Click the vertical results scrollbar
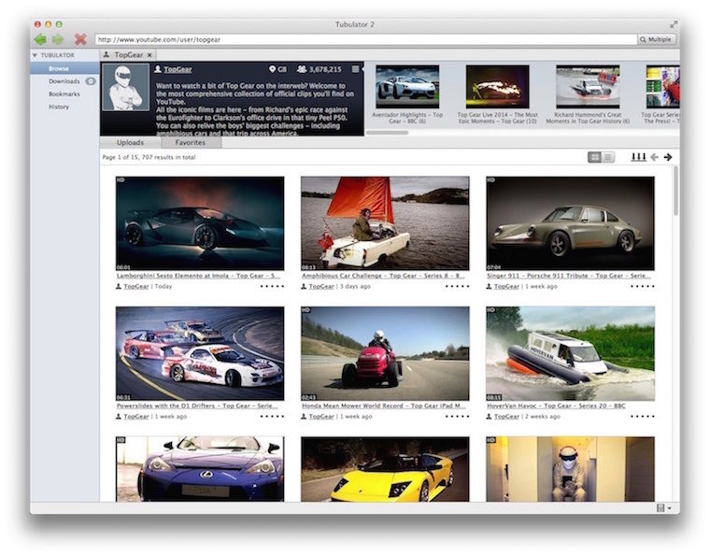 tap(675, 191)
